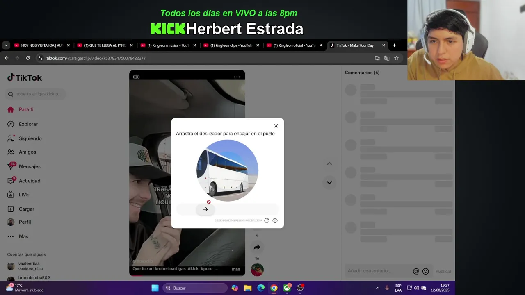Open a new Chrome tab
The width and height of the screenshot is (525, 295).
[x=394, y=45]
